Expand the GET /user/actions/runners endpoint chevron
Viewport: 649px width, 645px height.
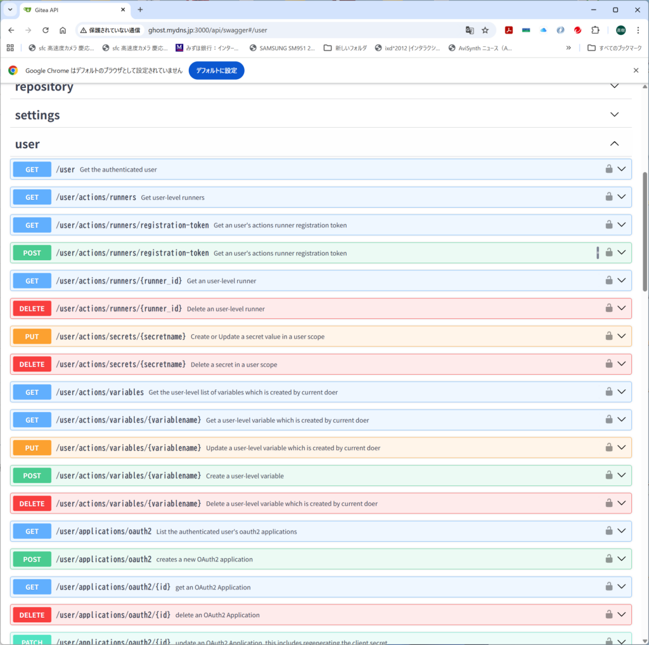(621, 197)
